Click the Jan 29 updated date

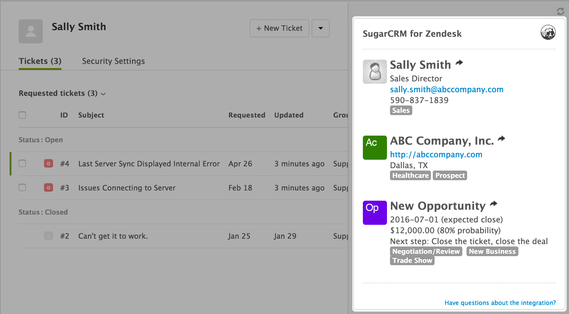(285, 236)
